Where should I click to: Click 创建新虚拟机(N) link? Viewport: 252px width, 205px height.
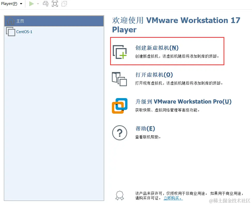(157, 48)
